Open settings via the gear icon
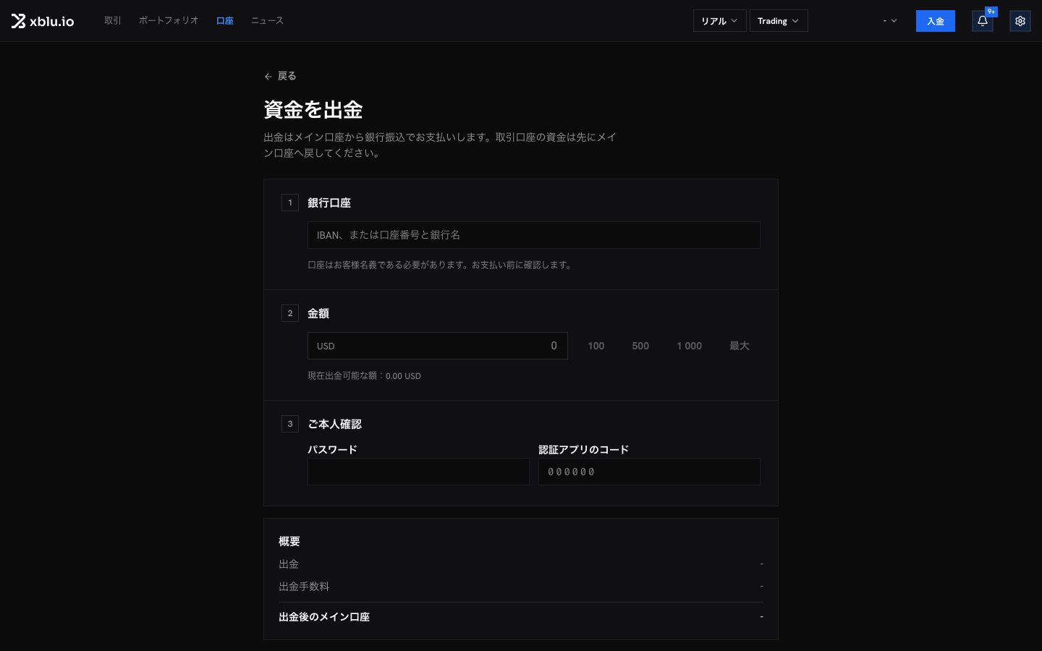1042x651 pixels. pyautogui.click(x=1020, y=21)
